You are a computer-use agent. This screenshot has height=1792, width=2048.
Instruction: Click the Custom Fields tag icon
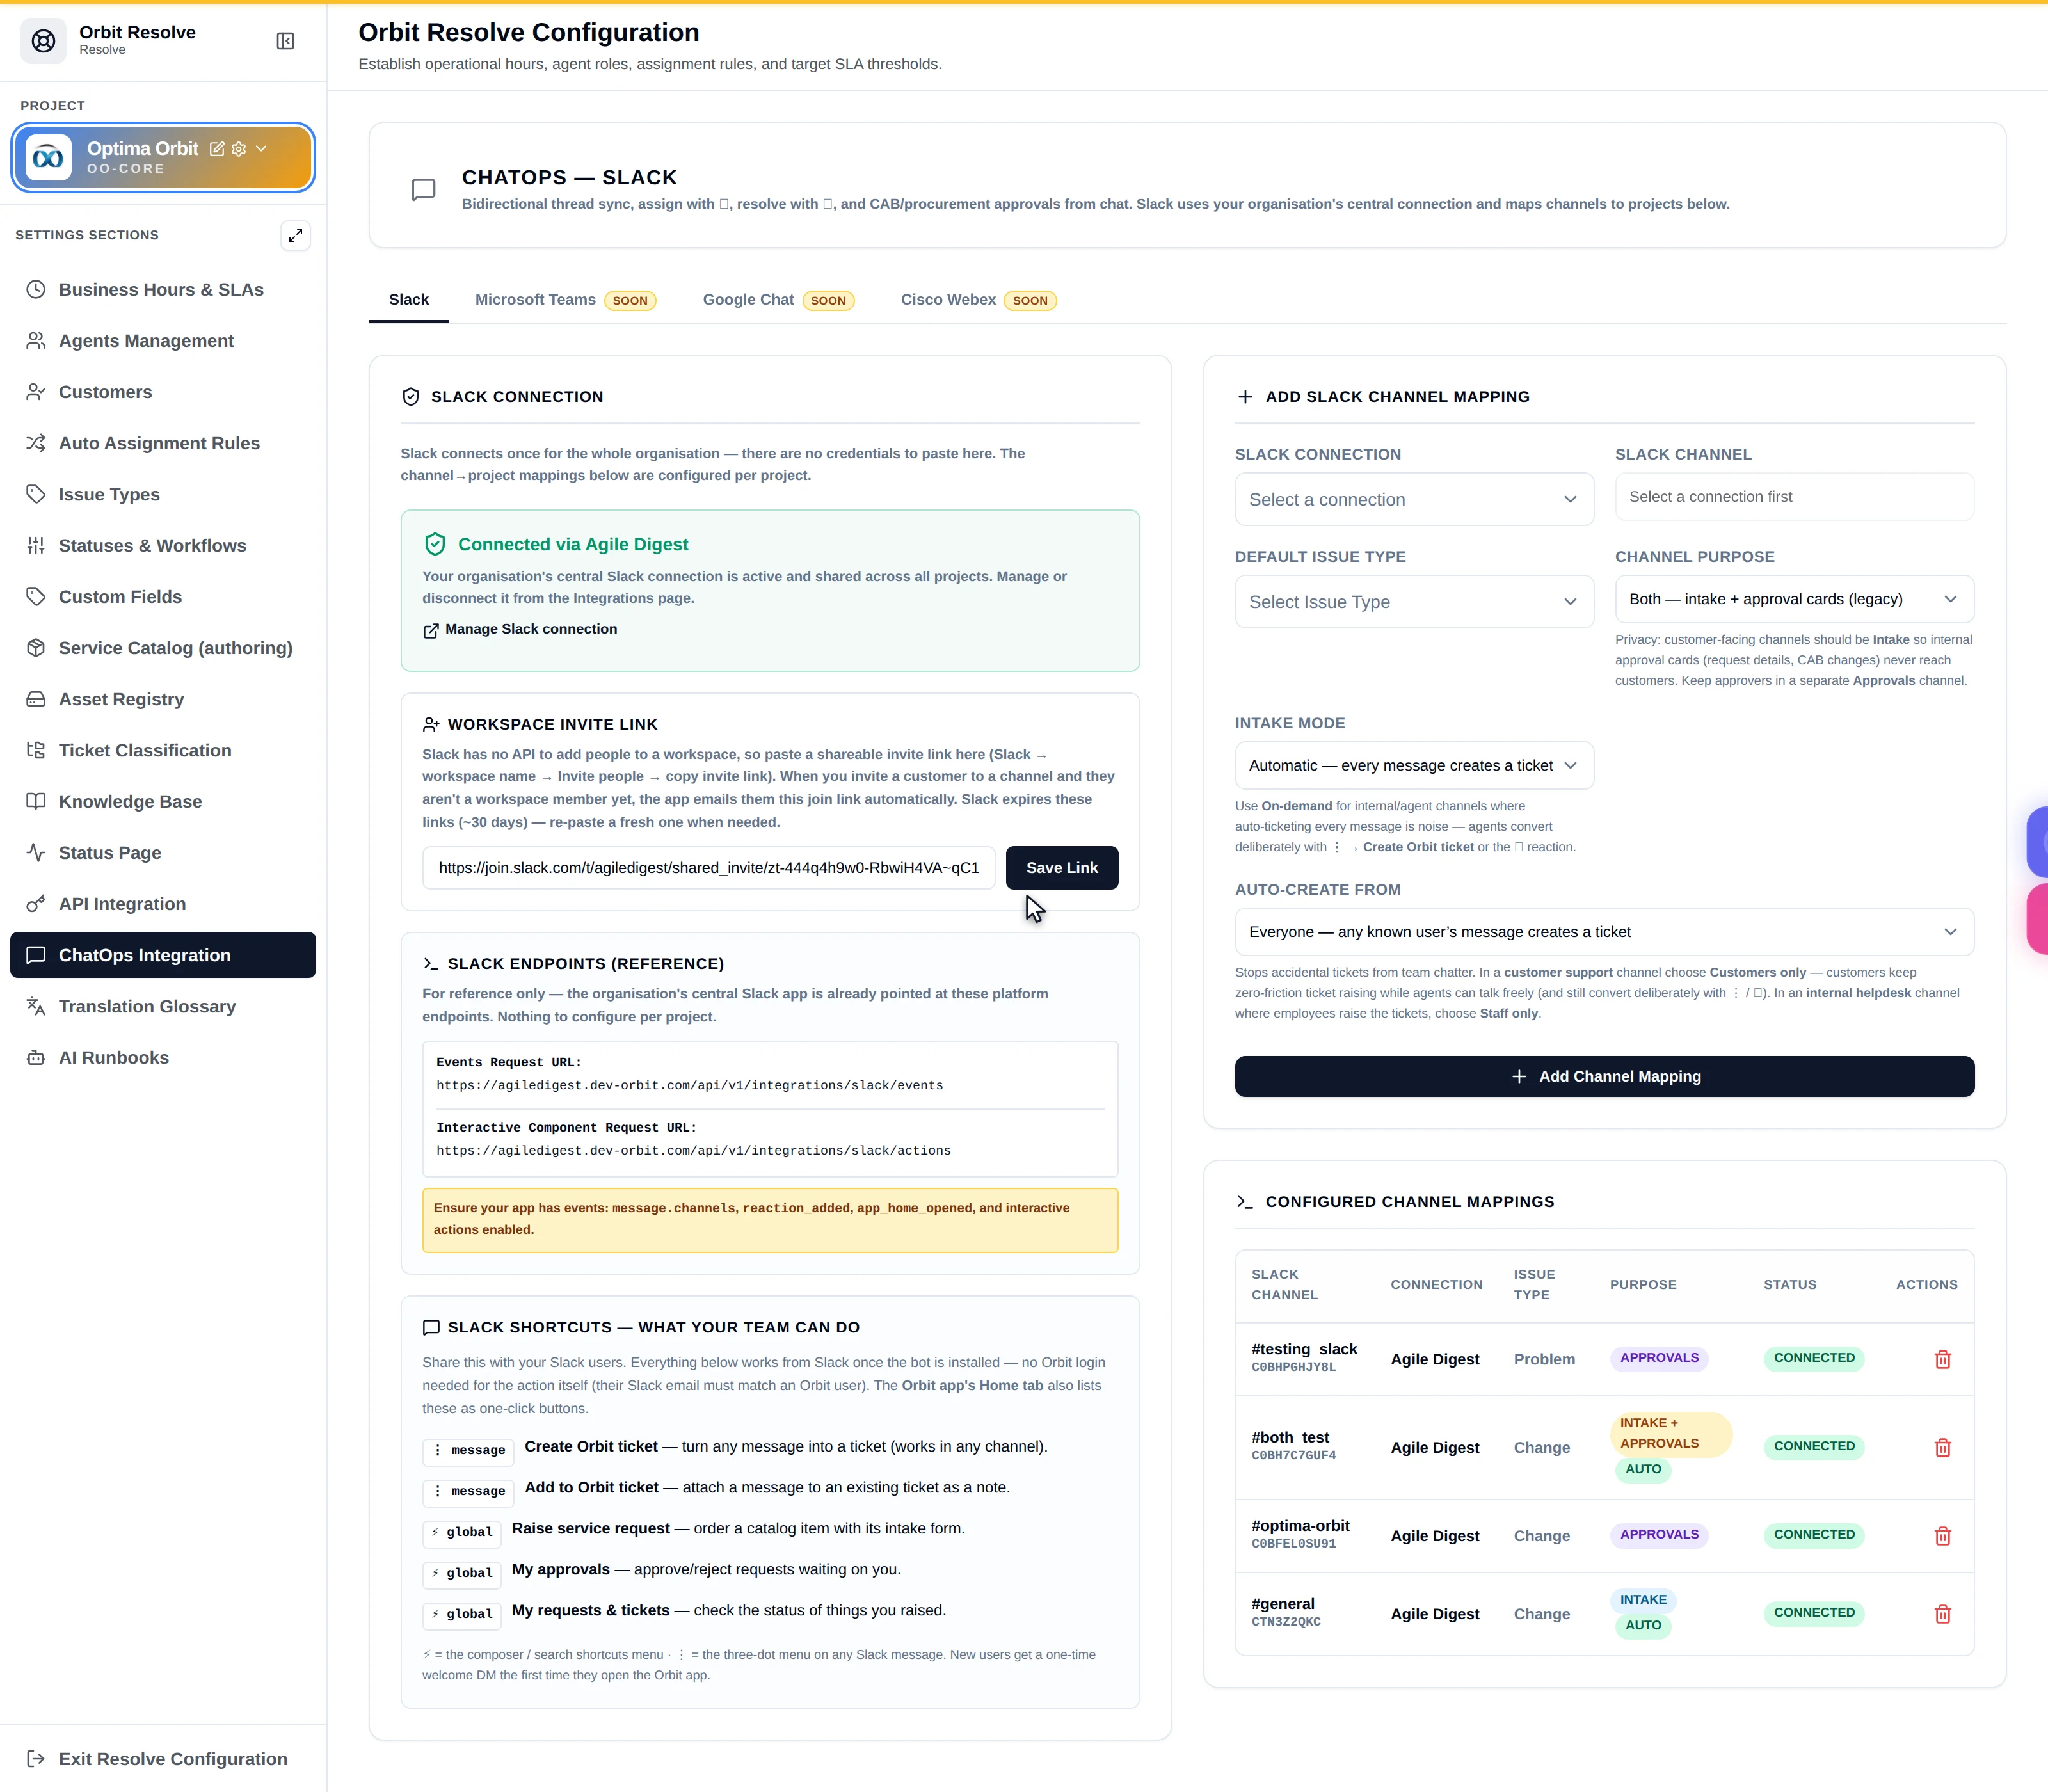pos(36,597)
